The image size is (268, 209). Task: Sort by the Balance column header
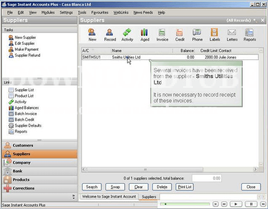184,51
